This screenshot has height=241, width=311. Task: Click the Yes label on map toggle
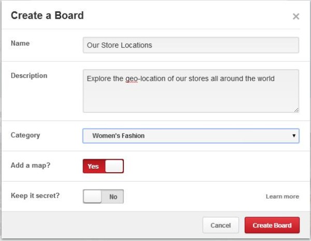point(93,166)
